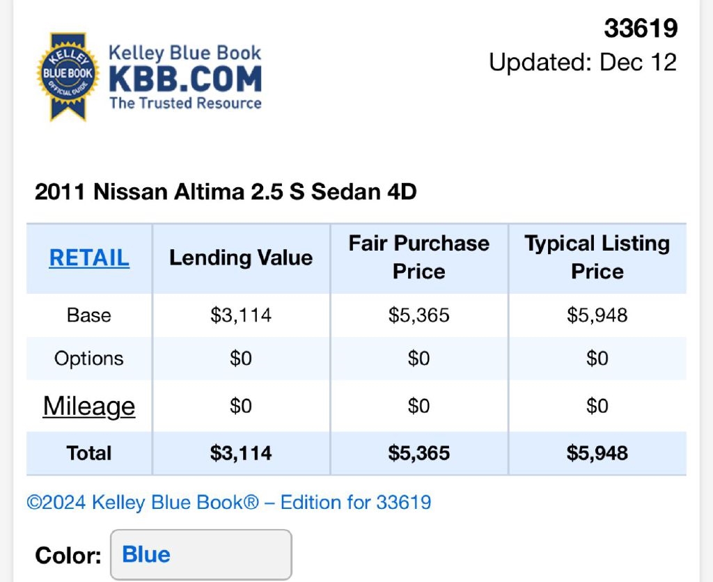Click the Options Lending Value $0 cell
This screenshot has width=713, height=582.
[241, 359]
